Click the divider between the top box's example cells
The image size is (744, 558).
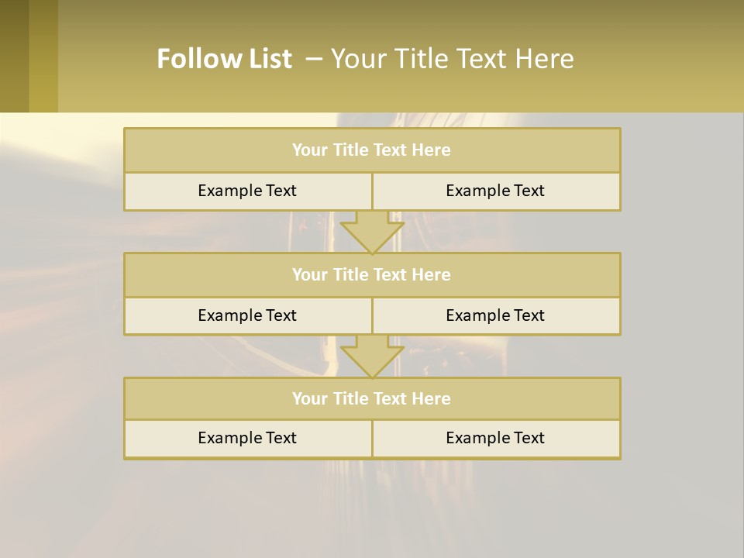(x=372, y=191)
